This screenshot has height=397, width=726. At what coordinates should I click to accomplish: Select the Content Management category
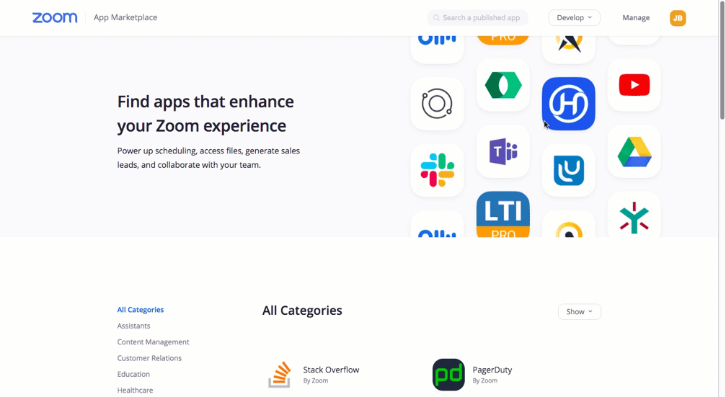(154, 342)
